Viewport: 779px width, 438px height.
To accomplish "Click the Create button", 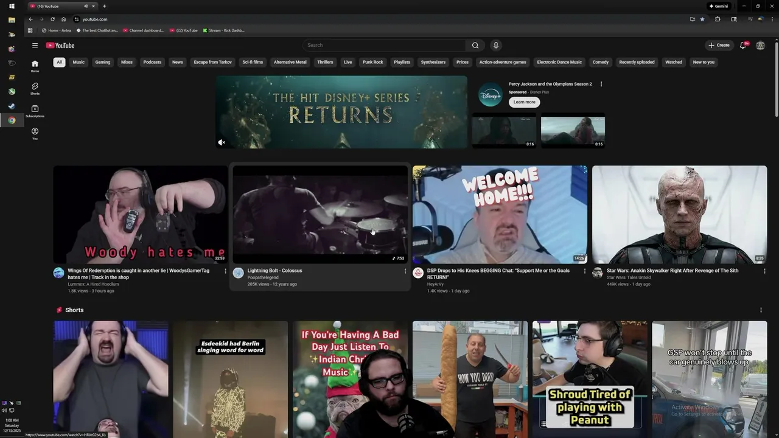I will pos(719,45).
